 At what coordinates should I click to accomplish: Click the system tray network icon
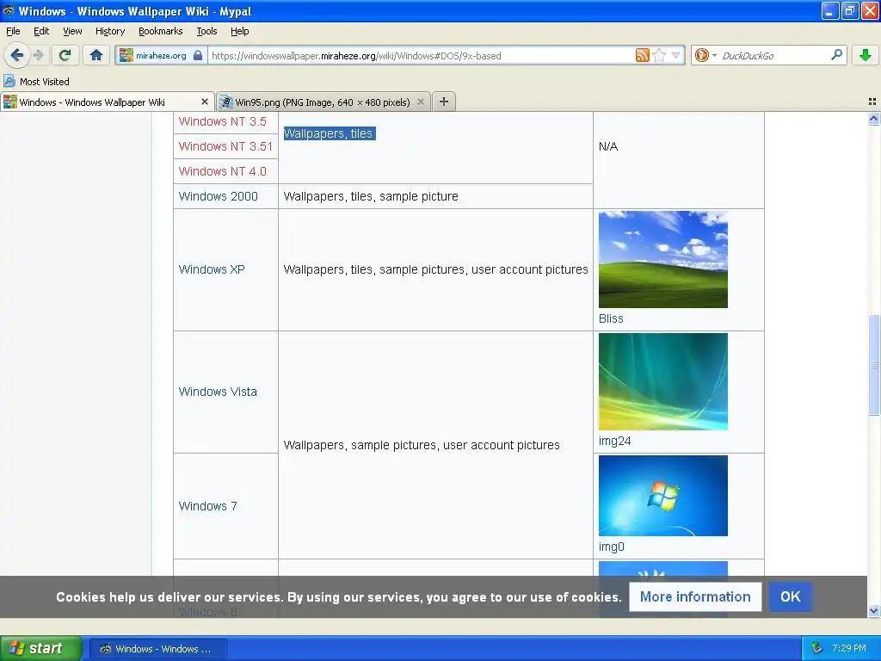(x=816, y=648)
